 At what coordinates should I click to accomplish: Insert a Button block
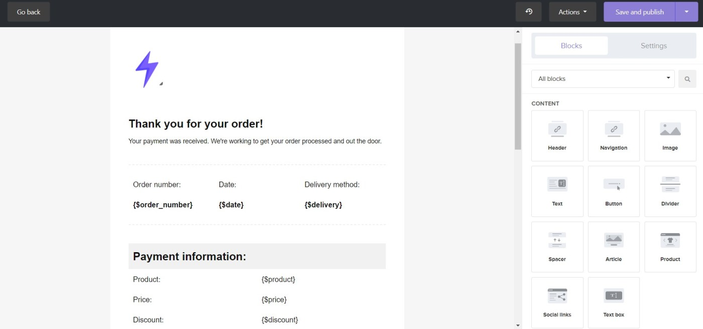(x=614, y=191)
